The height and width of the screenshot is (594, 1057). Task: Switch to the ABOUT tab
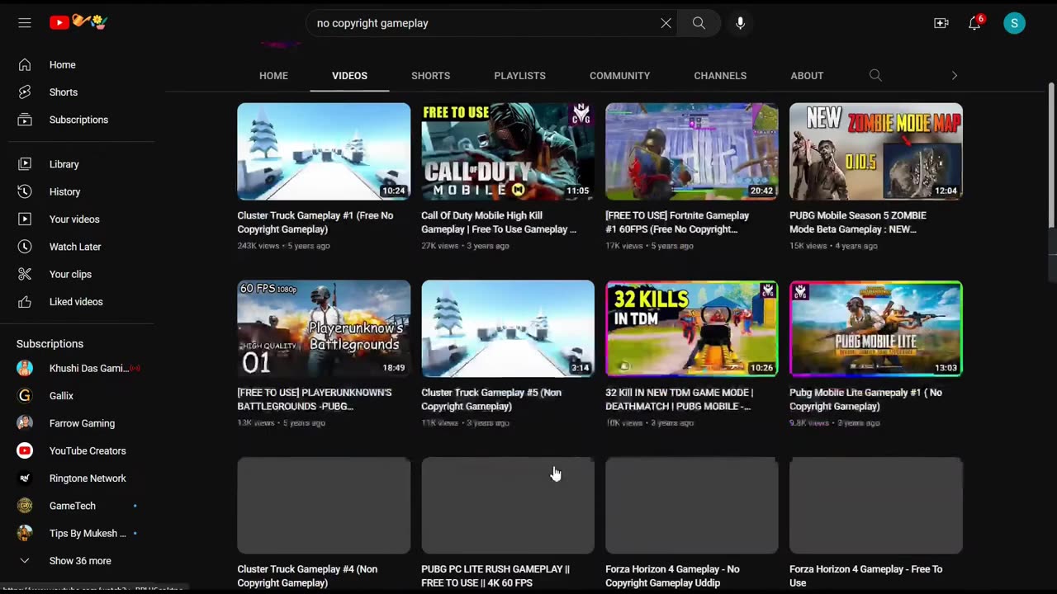click(x=807, y=75)
